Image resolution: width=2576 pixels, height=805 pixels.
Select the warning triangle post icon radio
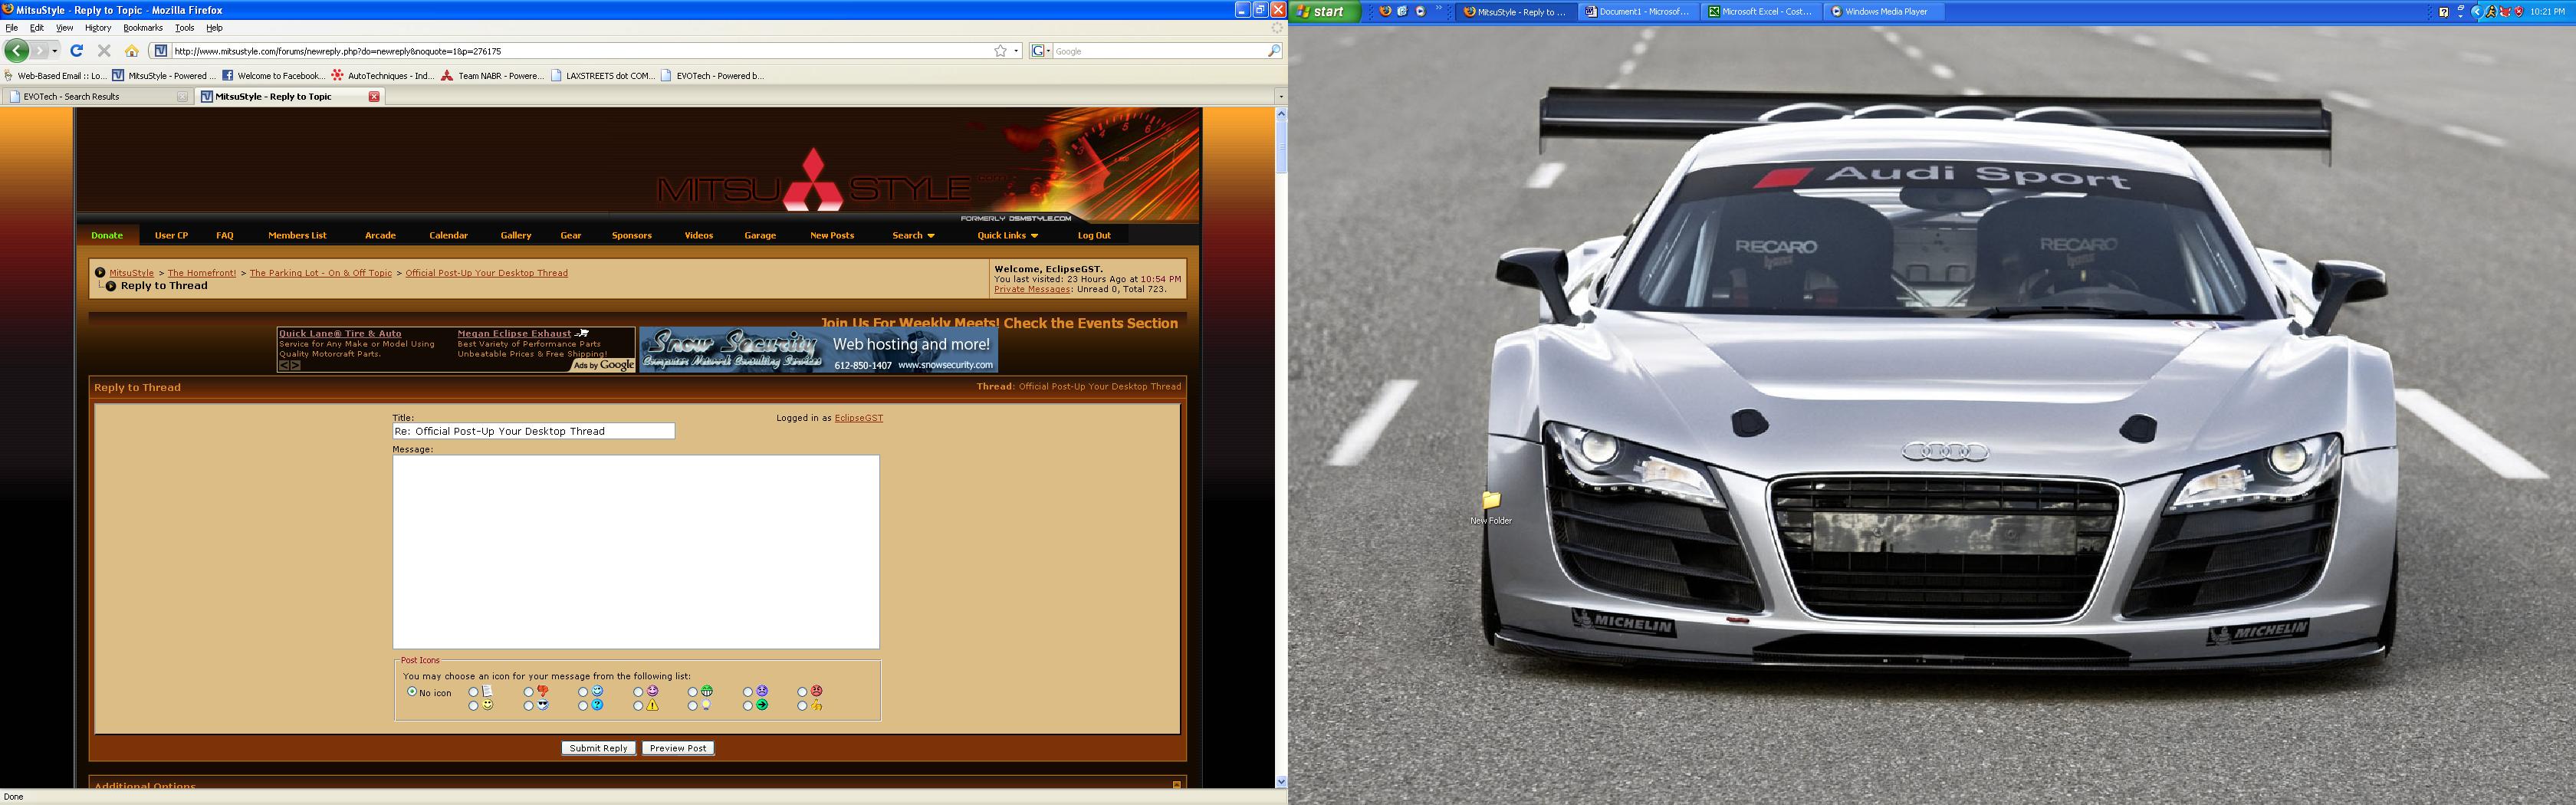(638, 706)
